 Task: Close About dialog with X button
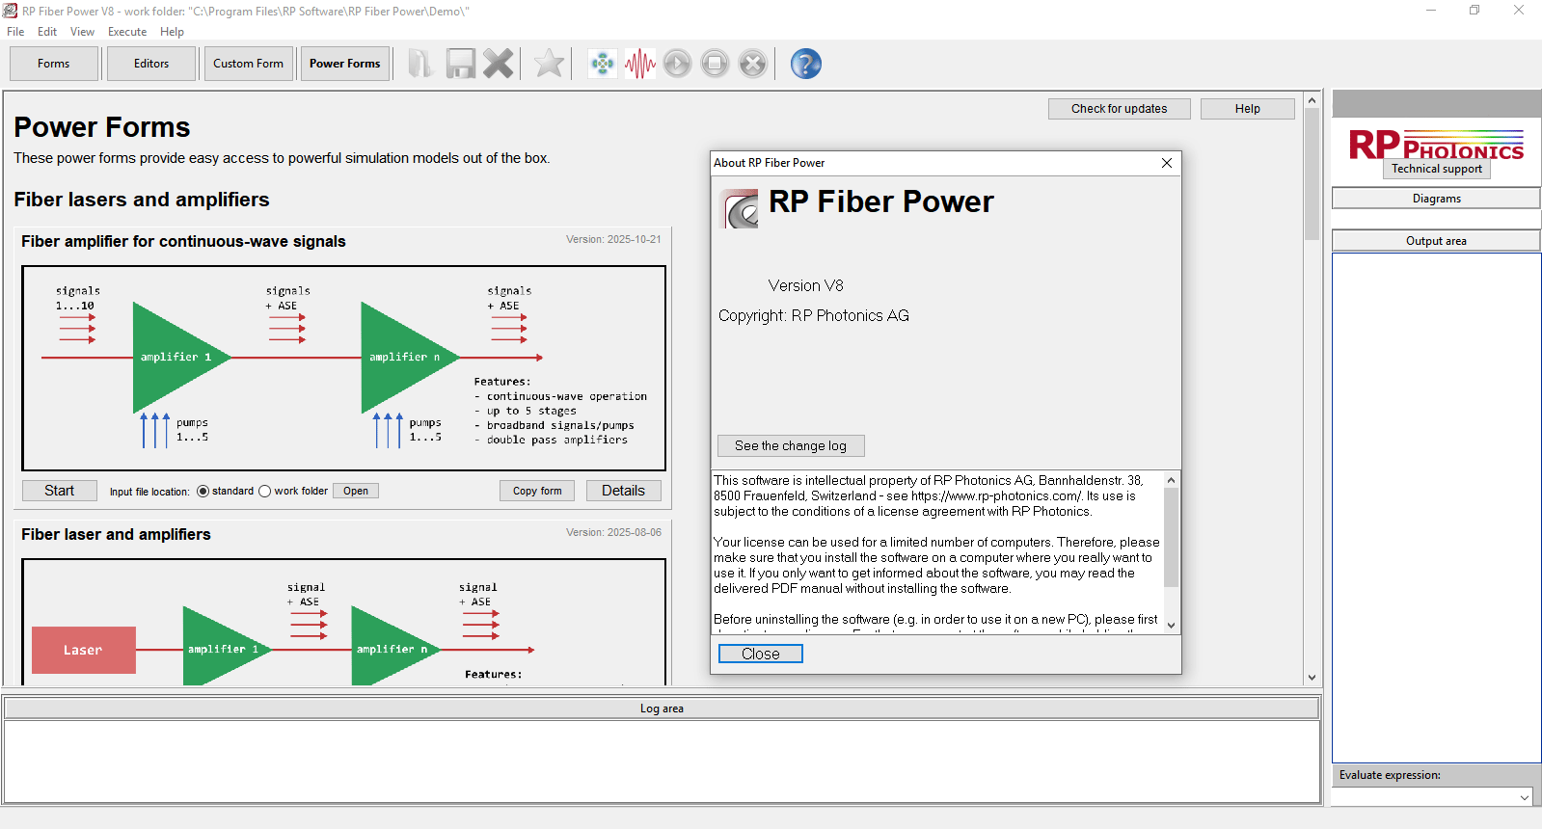coord(1167,163)
